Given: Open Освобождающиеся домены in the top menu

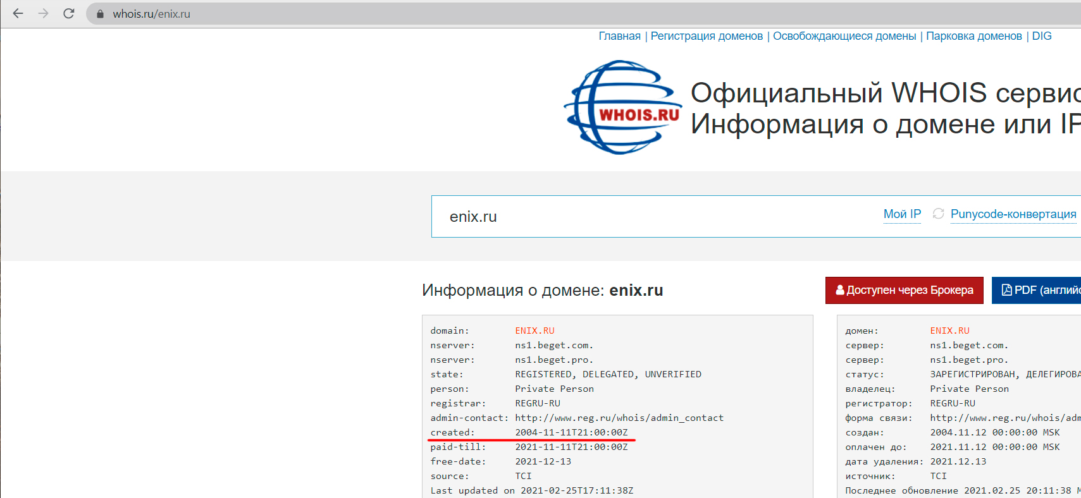Looking at the screenshot, I should point(844,36).
